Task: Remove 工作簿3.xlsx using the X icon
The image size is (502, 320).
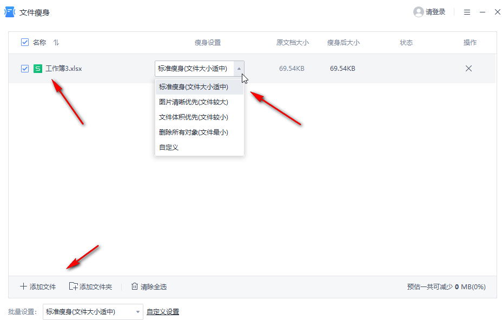Action: pos(468,68)
